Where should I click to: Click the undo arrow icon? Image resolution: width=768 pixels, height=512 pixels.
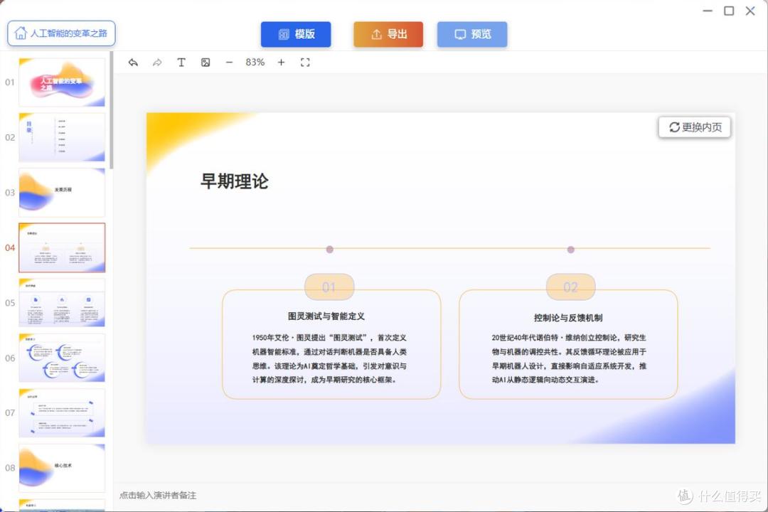[x=133, y=63]
